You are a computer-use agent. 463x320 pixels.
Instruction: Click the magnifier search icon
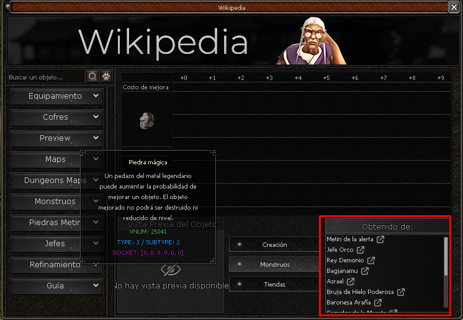92,77
